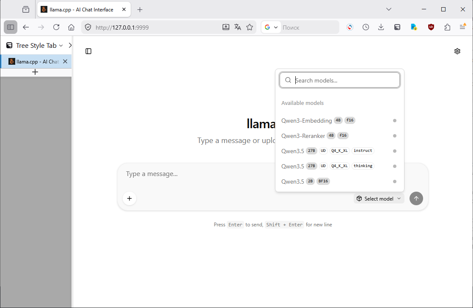
Task: Select the Qwen3.5 BF16 model indicator dot
Action: (x=395, y=181)
